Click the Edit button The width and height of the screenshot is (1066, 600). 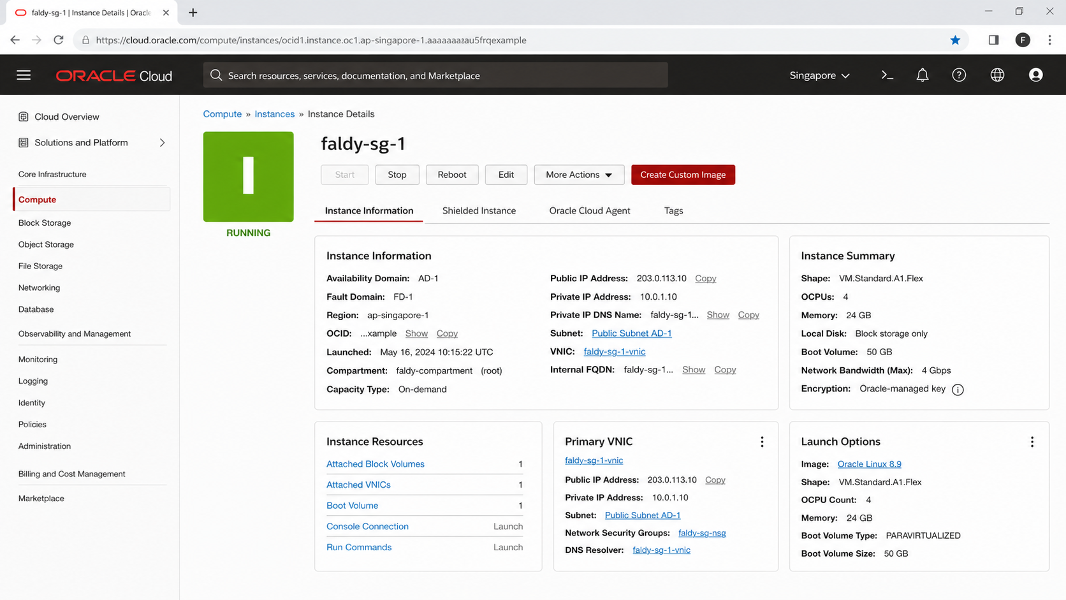click(506, 175)
